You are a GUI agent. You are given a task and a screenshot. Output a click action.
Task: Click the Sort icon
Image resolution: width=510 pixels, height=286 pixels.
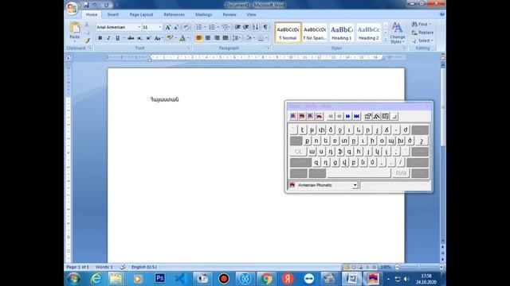click(x=255, y=27)
